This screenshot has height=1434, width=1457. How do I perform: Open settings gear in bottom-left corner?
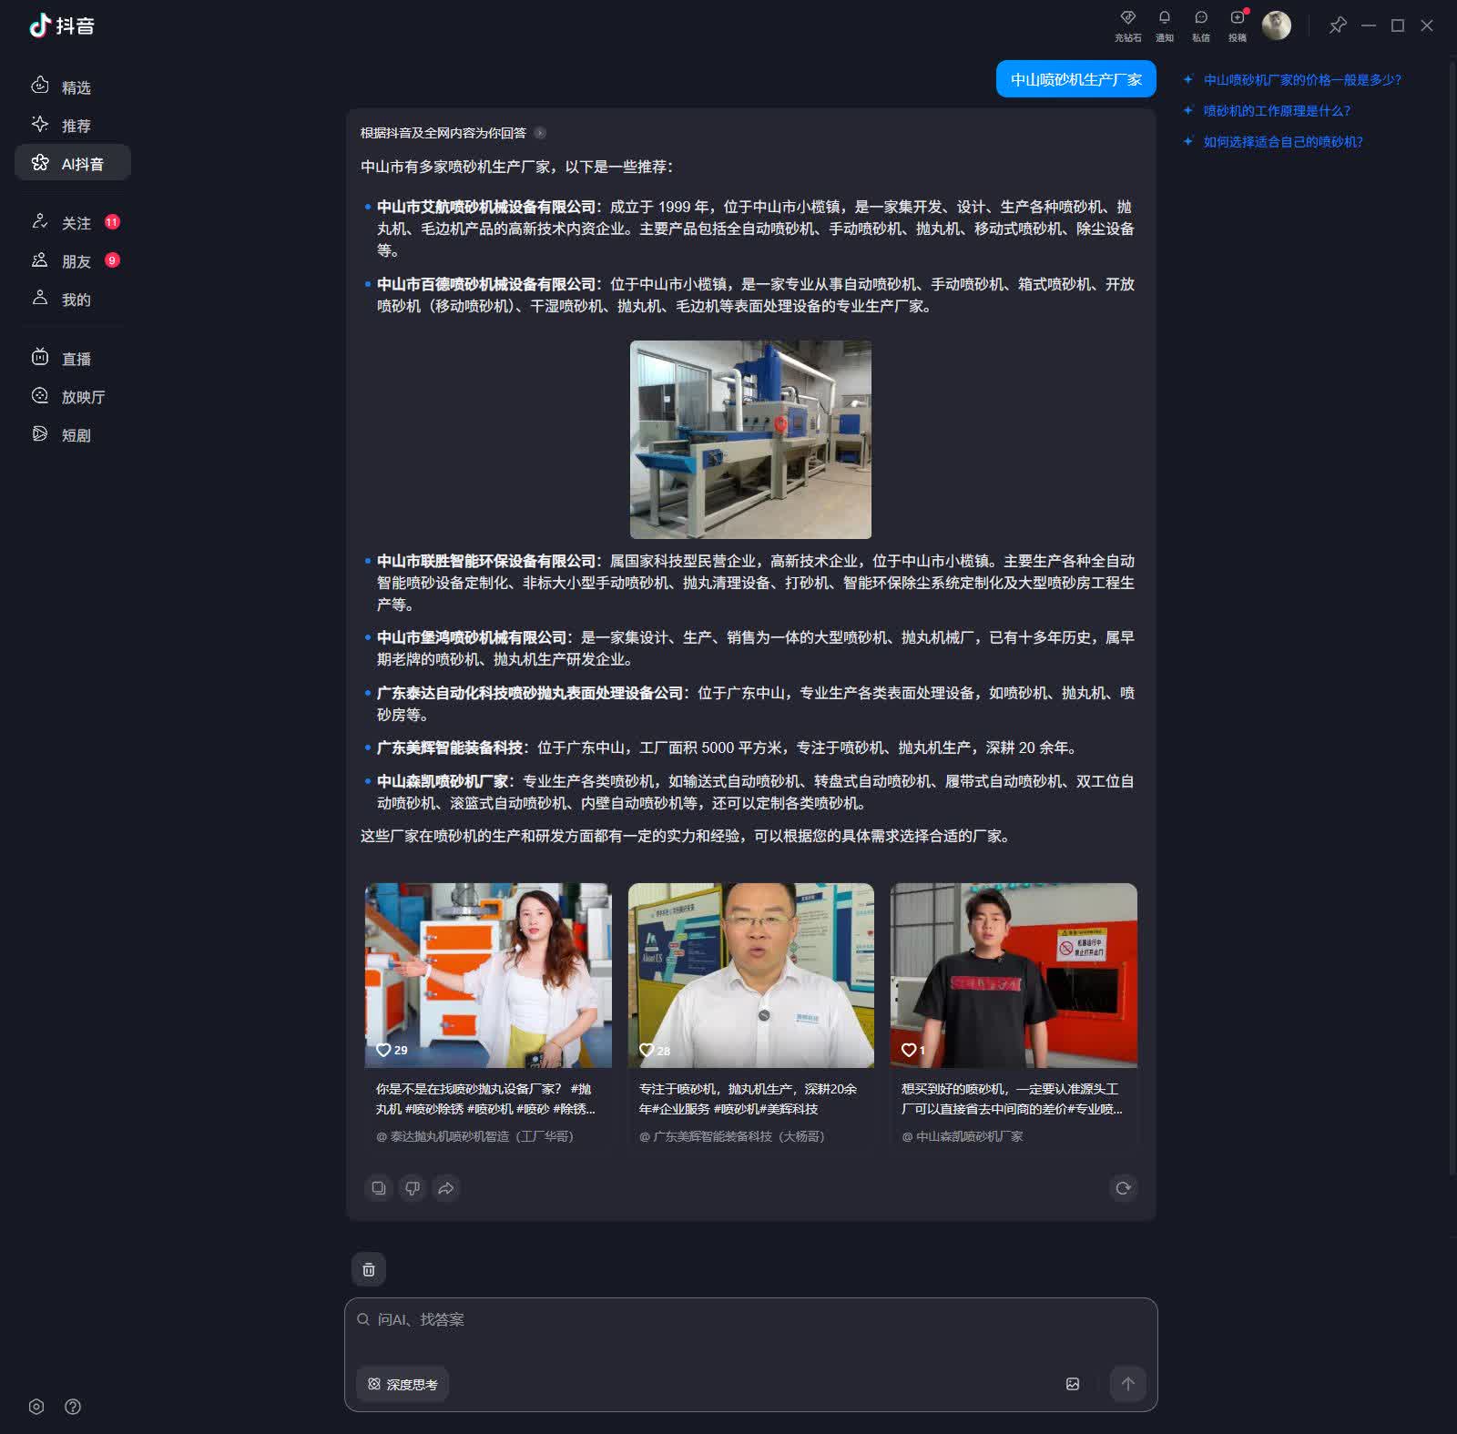36,1407
